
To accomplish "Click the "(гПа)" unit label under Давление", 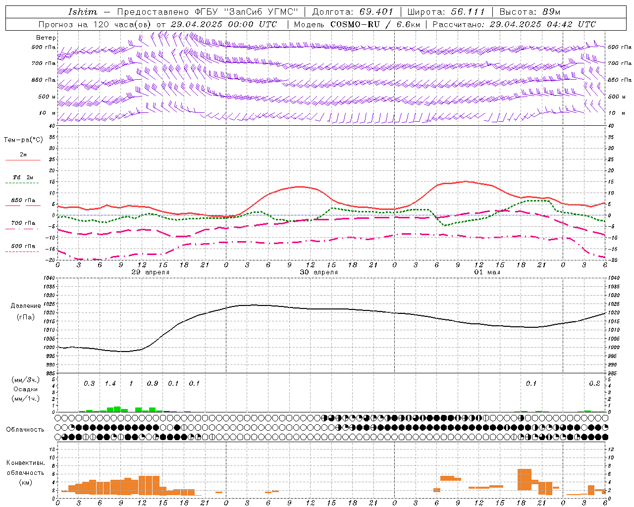I will tap(26, 317).
